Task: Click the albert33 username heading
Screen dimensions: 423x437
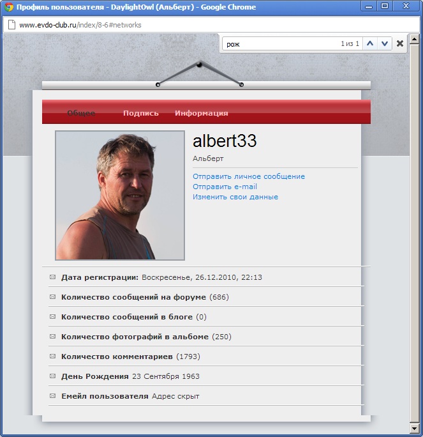Action: pyautogui.click(x=225, y=141)
